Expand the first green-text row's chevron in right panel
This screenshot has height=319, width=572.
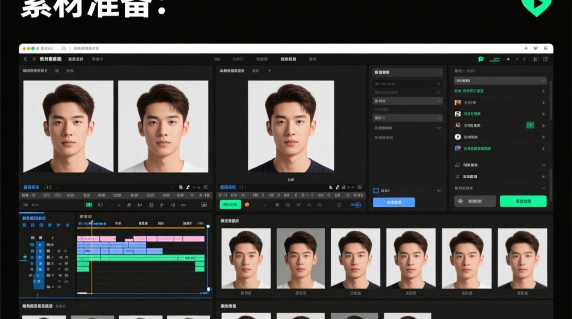pyautogui.click(x=543, y=91)
